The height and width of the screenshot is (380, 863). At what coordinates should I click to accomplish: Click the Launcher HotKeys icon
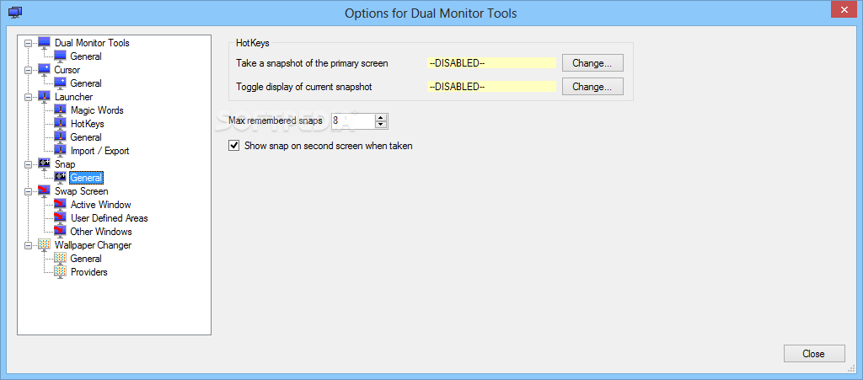pos(60,124)
